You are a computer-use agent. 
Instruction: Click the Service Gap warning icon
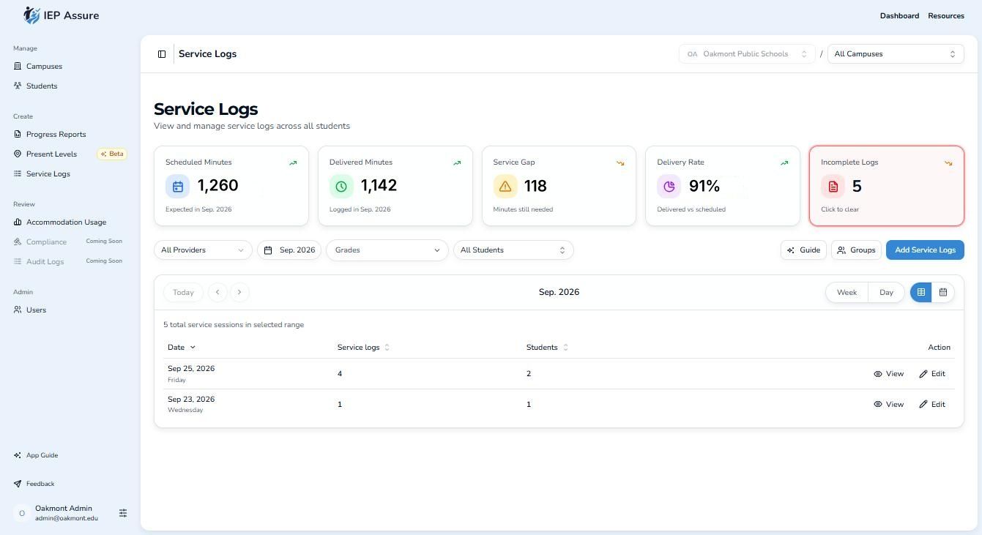(505, 187)
